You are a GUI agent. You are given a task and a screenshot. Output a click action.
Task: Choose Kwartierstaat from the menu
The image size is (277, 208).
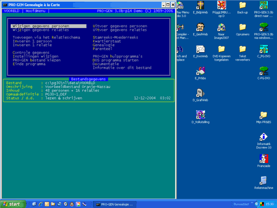click(x=107, y=41)
